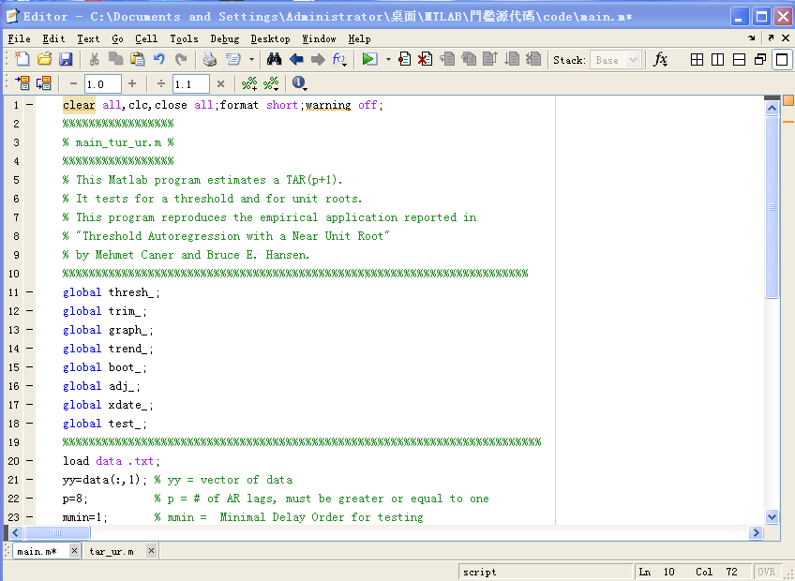Multiply the value with the times button
This screenshot has width=795, height=581.
[220, 83]
